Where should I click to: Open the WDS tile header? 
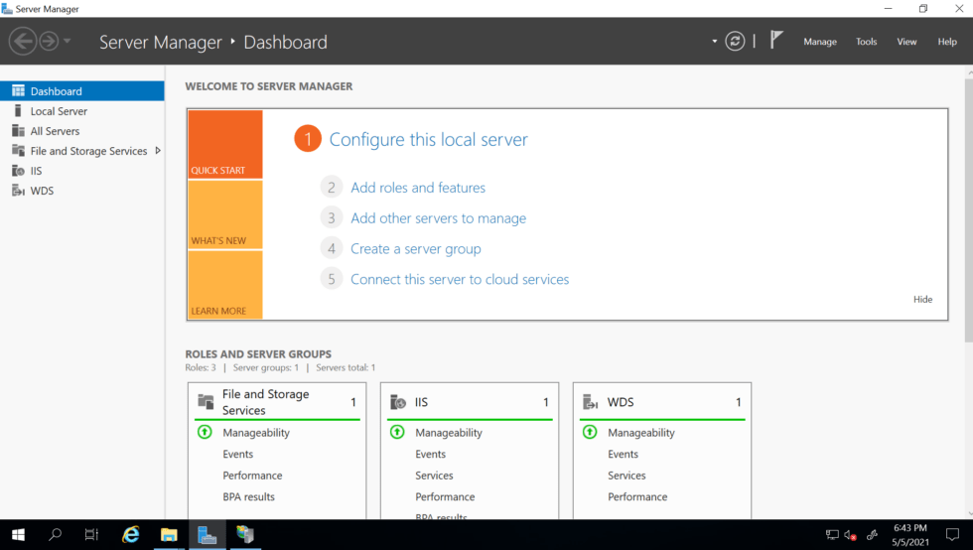tap(662, 402)
